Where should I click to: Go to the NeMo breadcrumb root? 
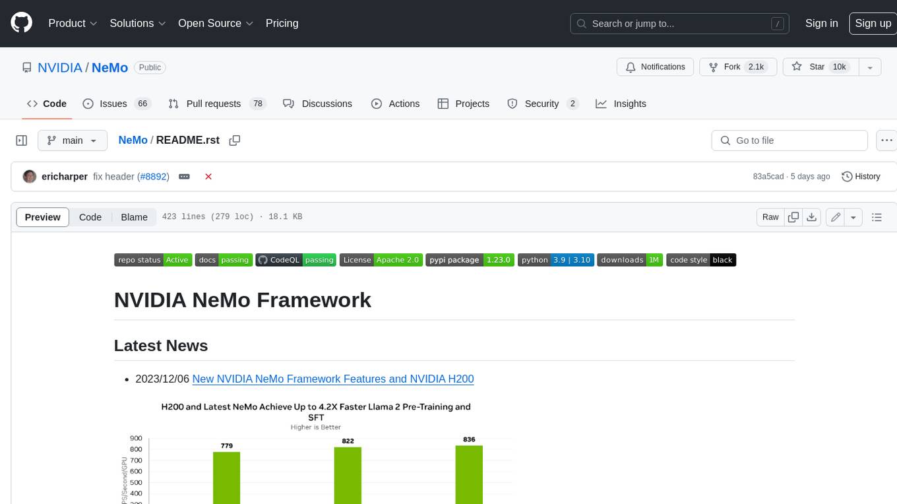click(133, 141)
